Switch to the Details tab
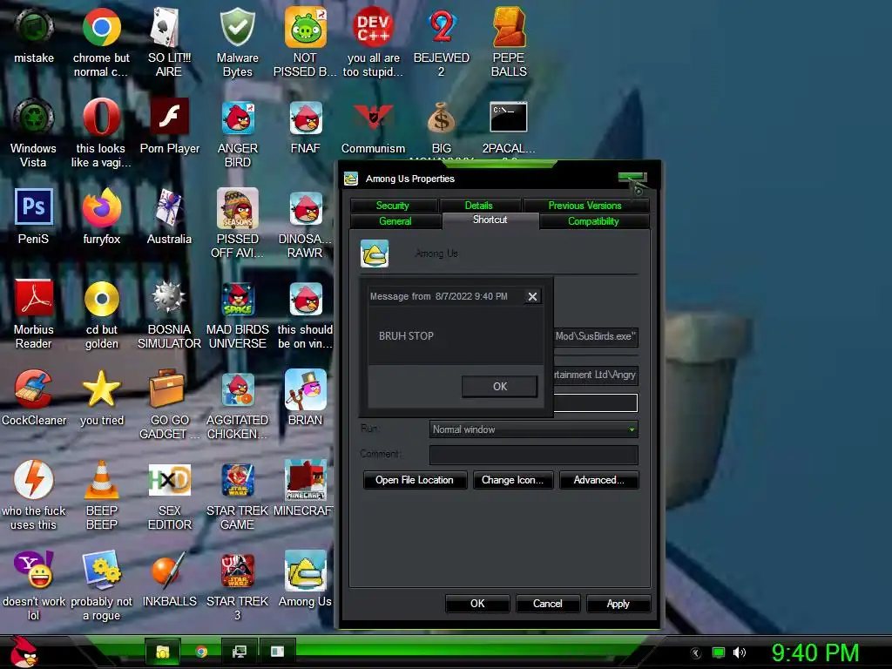 click(480, 206)
